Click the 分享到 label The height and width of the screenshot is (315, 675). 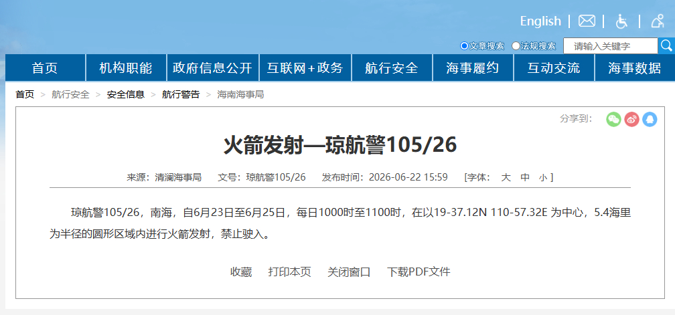[576, 118]
